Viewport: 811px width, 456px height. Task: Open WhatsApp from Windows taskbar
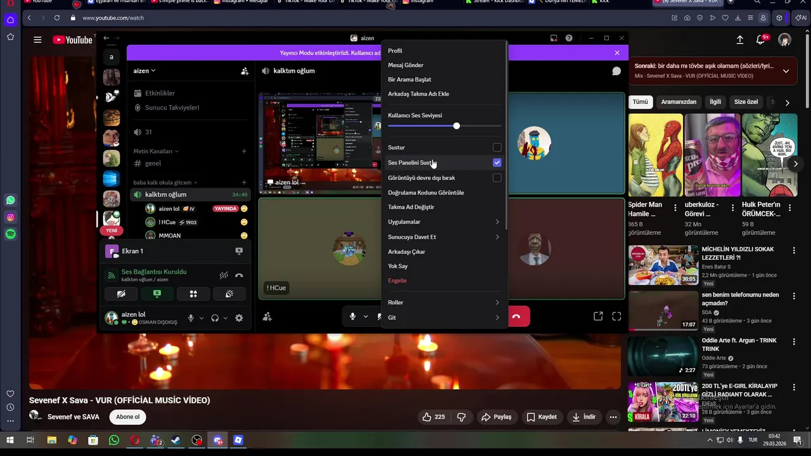coord(114,440)
